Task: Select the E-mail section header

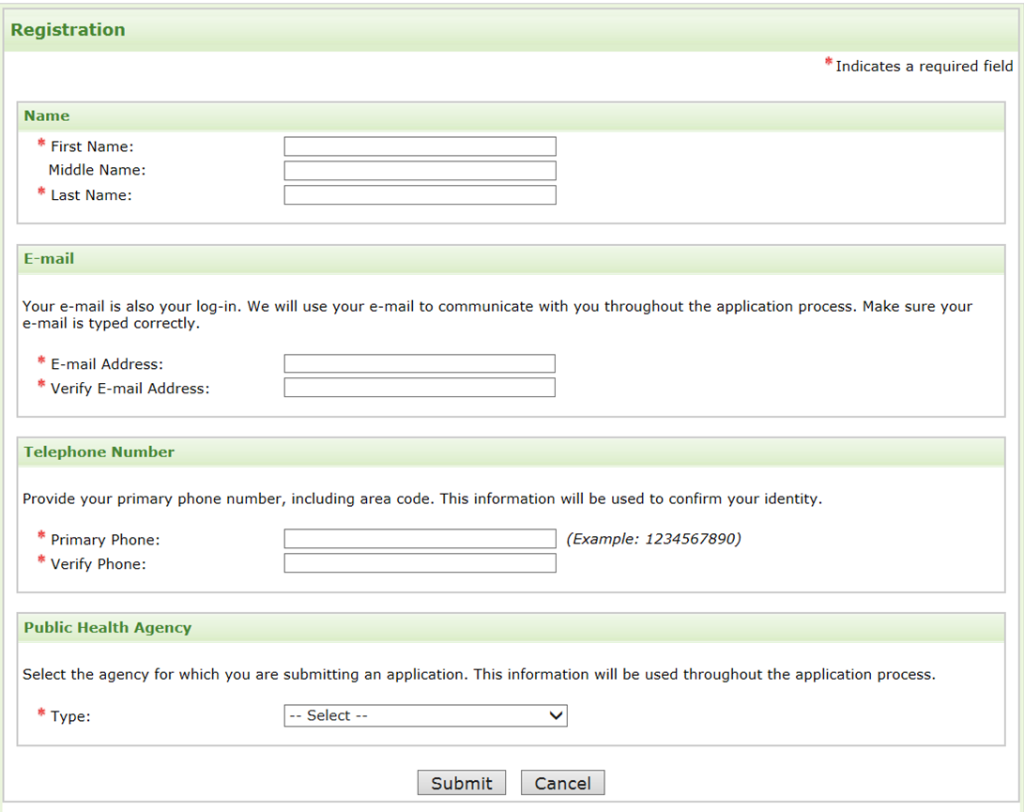Action: pos(49,259)
